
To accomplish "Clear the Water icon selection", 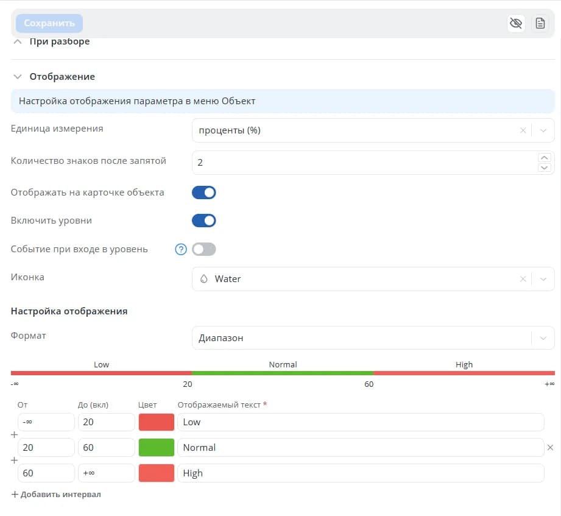I will click(x=523, y=279).
